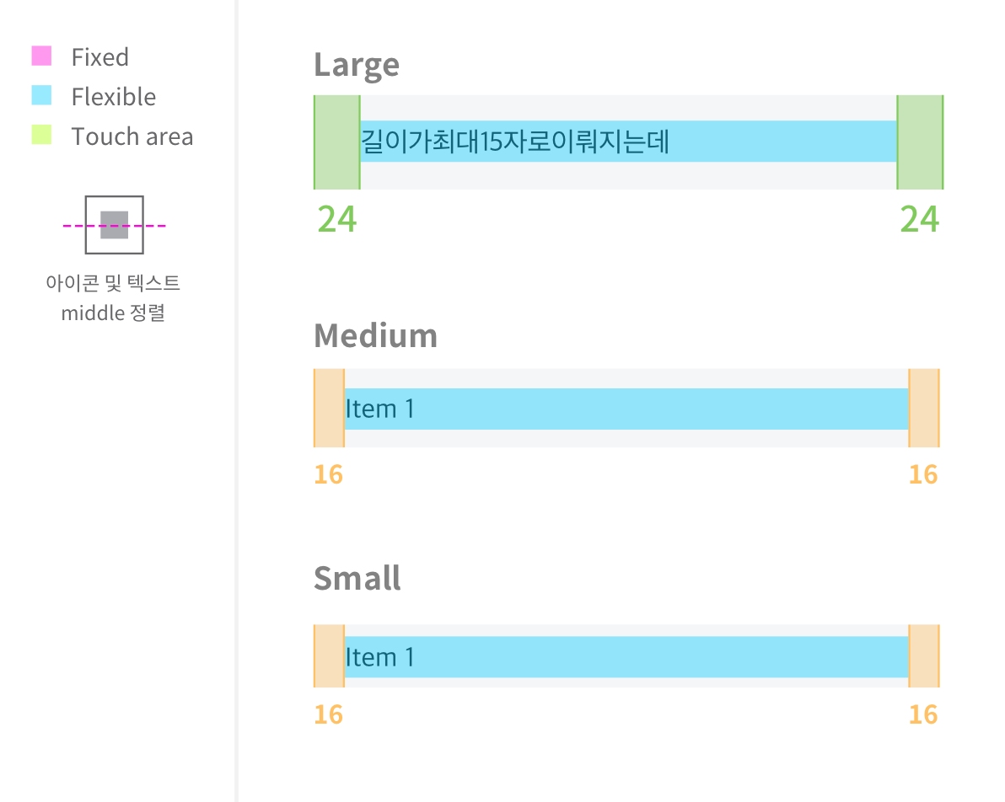1005x802 pixels.
Task: Select the Small heading
Action: click(x=357, y=579)
